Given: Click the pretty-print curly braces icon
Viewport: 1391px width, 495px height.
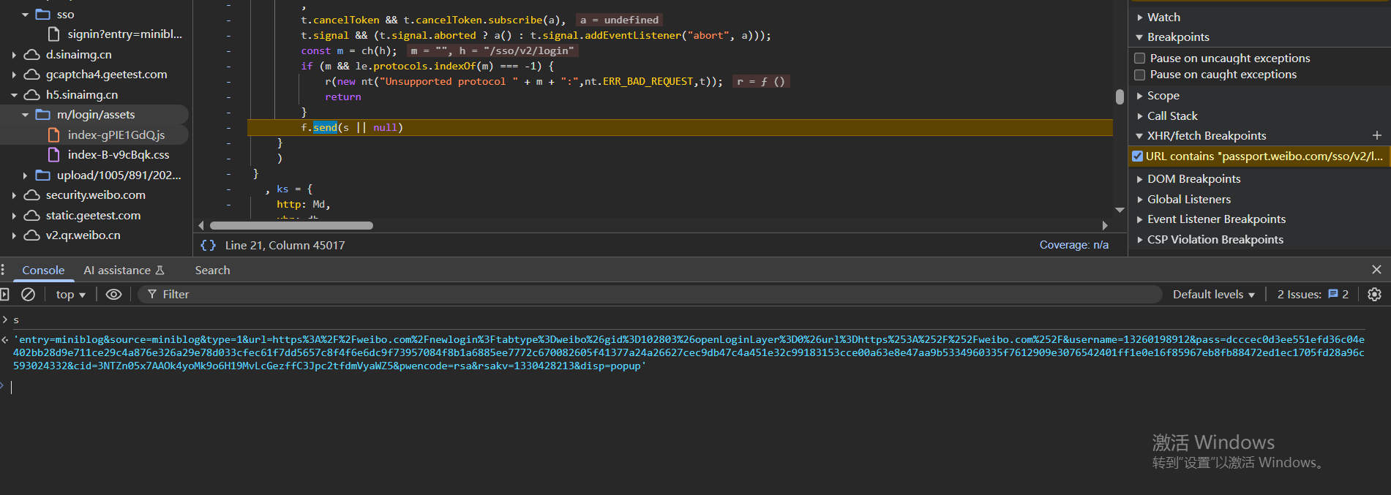Looking at the screenshot, I should [x=208, y=246].
